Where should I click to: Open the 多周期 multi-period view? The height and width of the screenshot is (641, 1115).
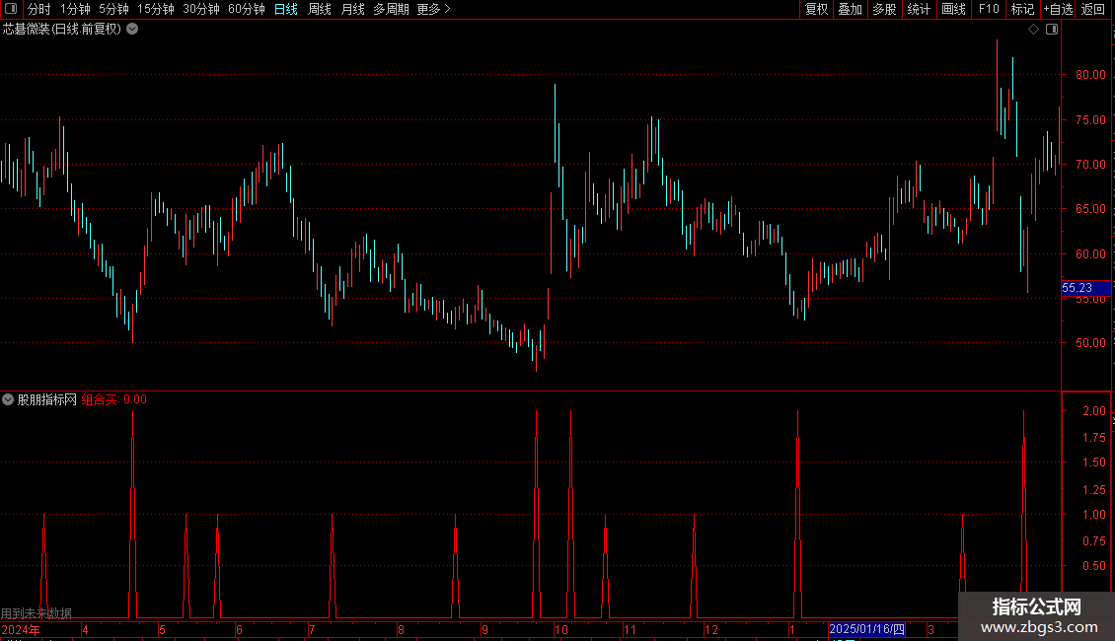click(391, 9)
